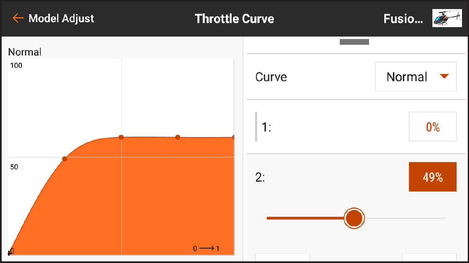Expand the curve selector showing Normal
469x263 pixels.
(x=416, y=76)
